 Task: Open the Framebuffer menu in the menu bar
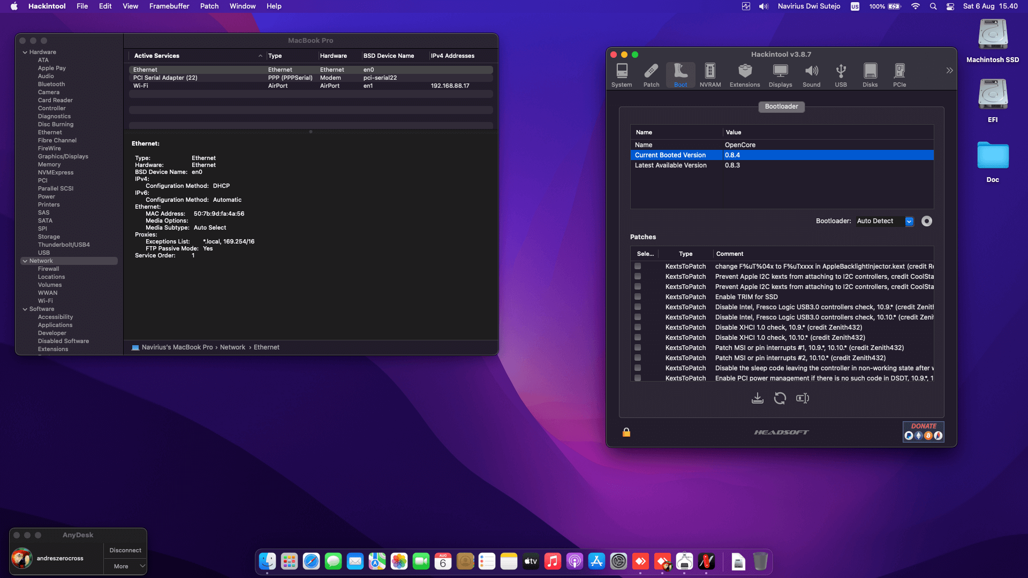(x=169, y=6)
